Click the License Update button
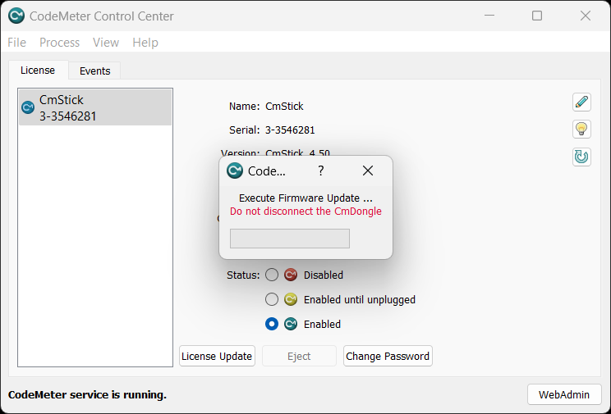Screen dimensions: 611x414 point(217,356)
